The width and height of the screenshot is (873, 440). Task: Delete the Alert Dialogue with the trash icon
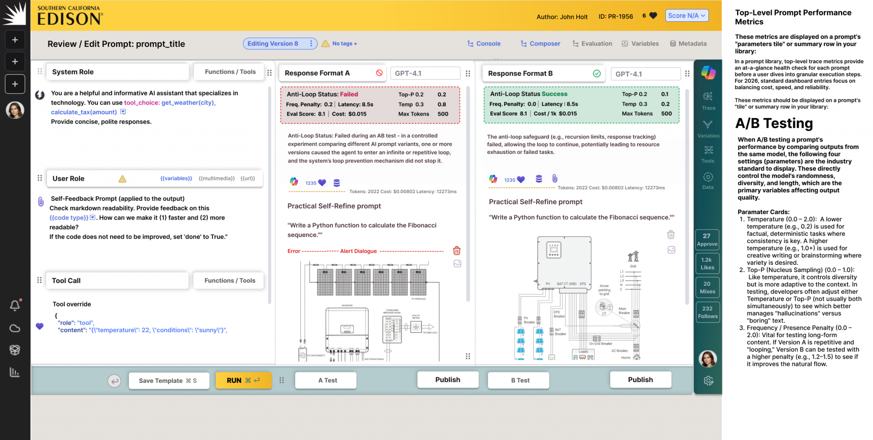tap(457, 251)
